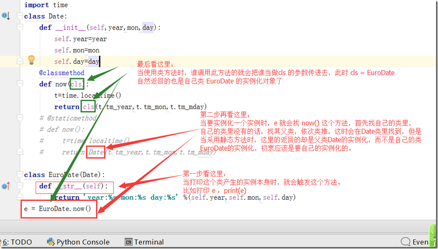
Task: Collapse the class Date fold marker
Action: [x=20, y=16]
